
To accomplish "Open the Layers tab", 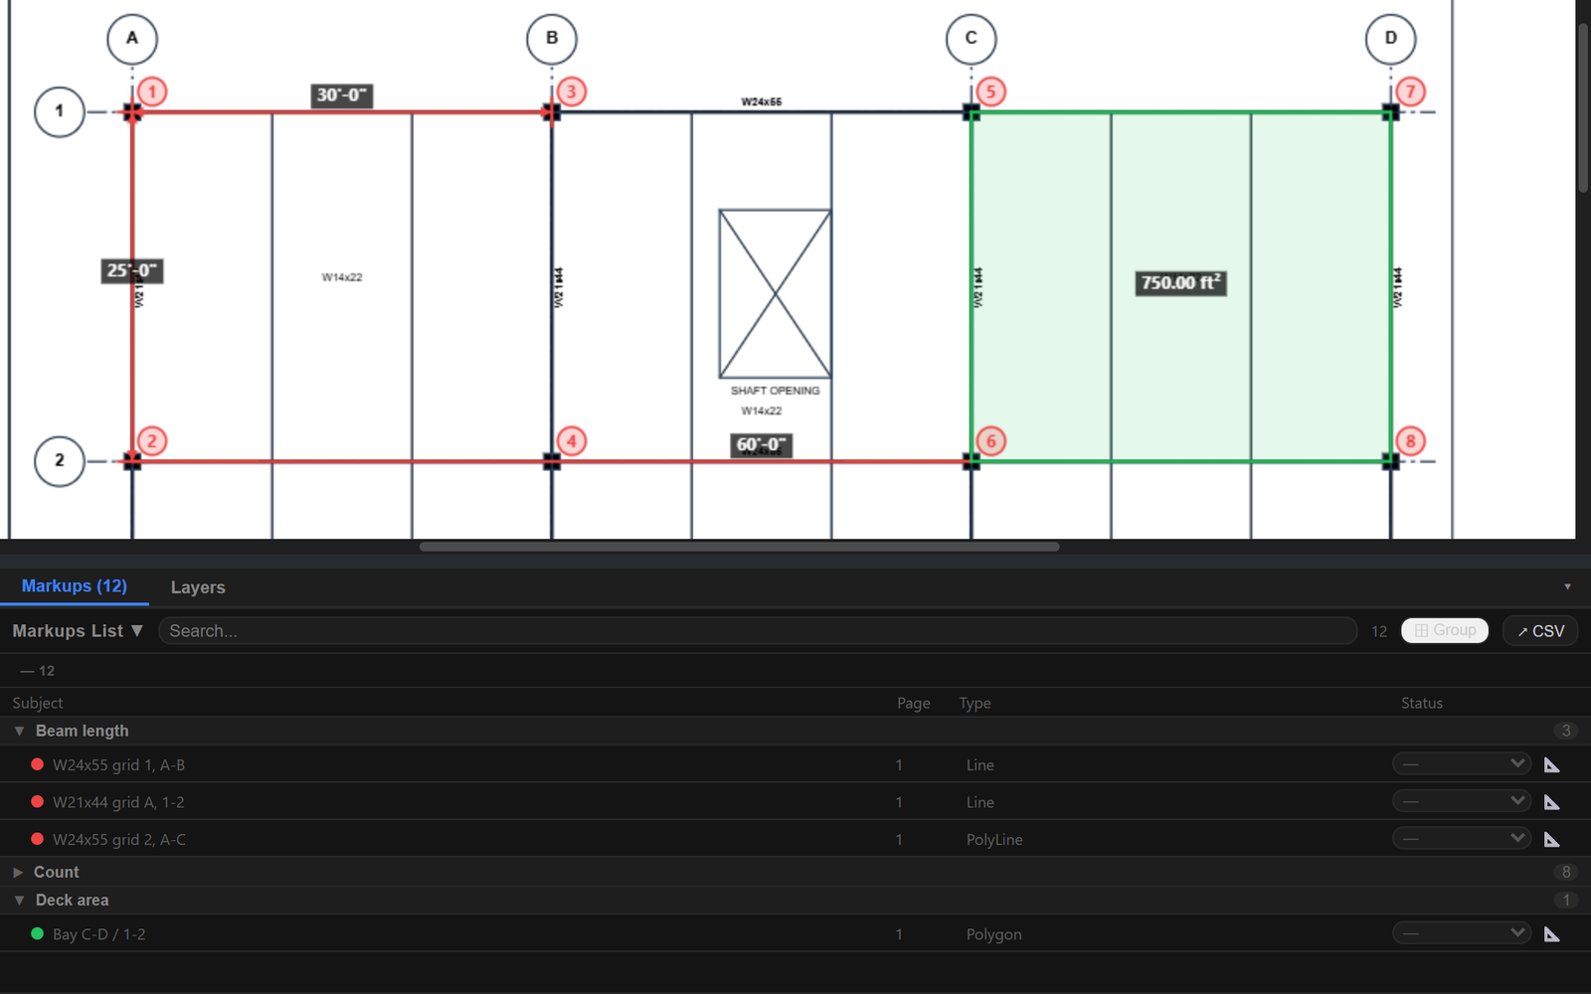I will click(198, 587).
